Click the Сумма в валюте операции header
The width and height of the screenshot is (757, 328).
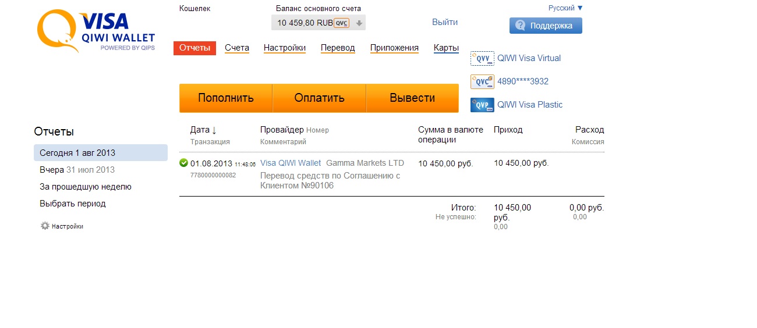click(451, 135)
